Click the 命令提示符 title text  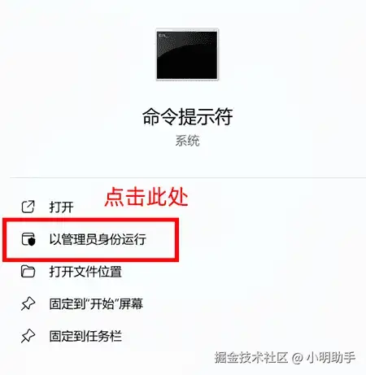[x=188, y=116]
